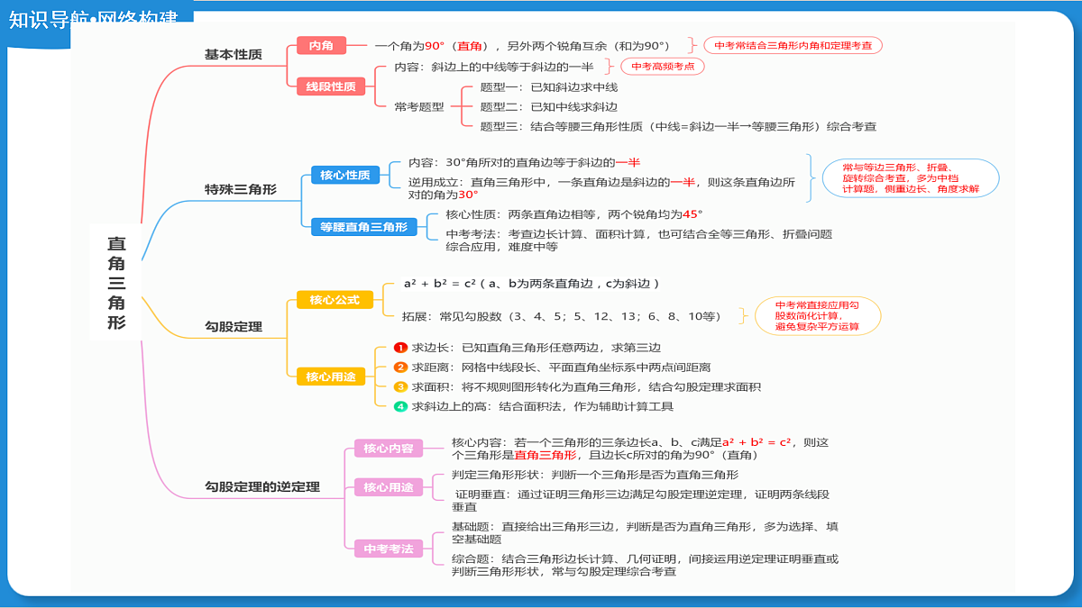Click the green number 4 bullet beside 求斜边上的高

[x=401, y=406]
